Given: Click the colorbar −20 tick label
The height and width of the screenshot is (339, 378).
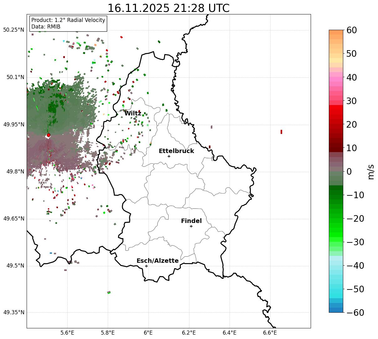Looking at the screenshot, I should [355, 218].
